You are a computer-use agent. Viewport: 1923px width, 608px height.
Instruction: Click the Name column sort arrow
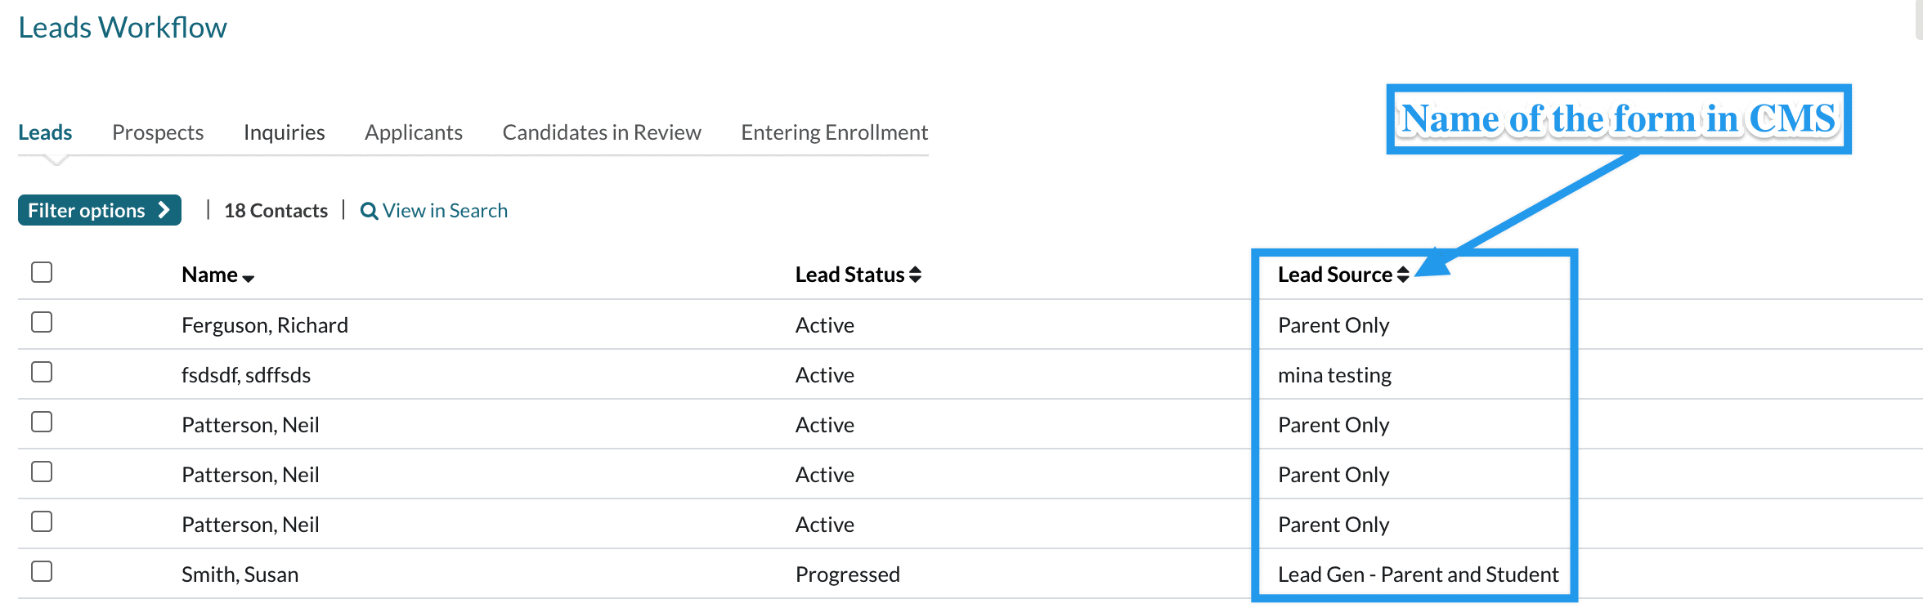[248, 278]
